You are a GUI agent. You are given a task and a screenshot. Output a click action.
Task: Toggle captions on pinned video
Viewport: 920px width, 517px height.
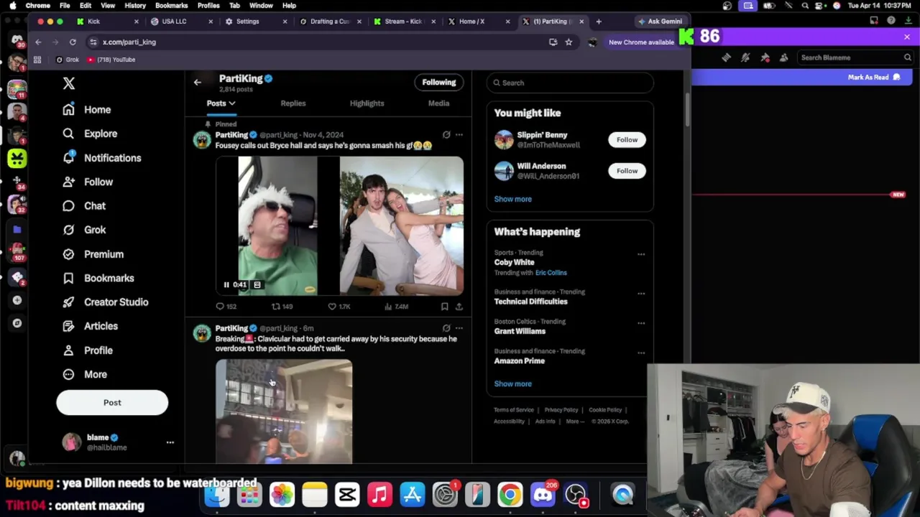coord(257,285)
